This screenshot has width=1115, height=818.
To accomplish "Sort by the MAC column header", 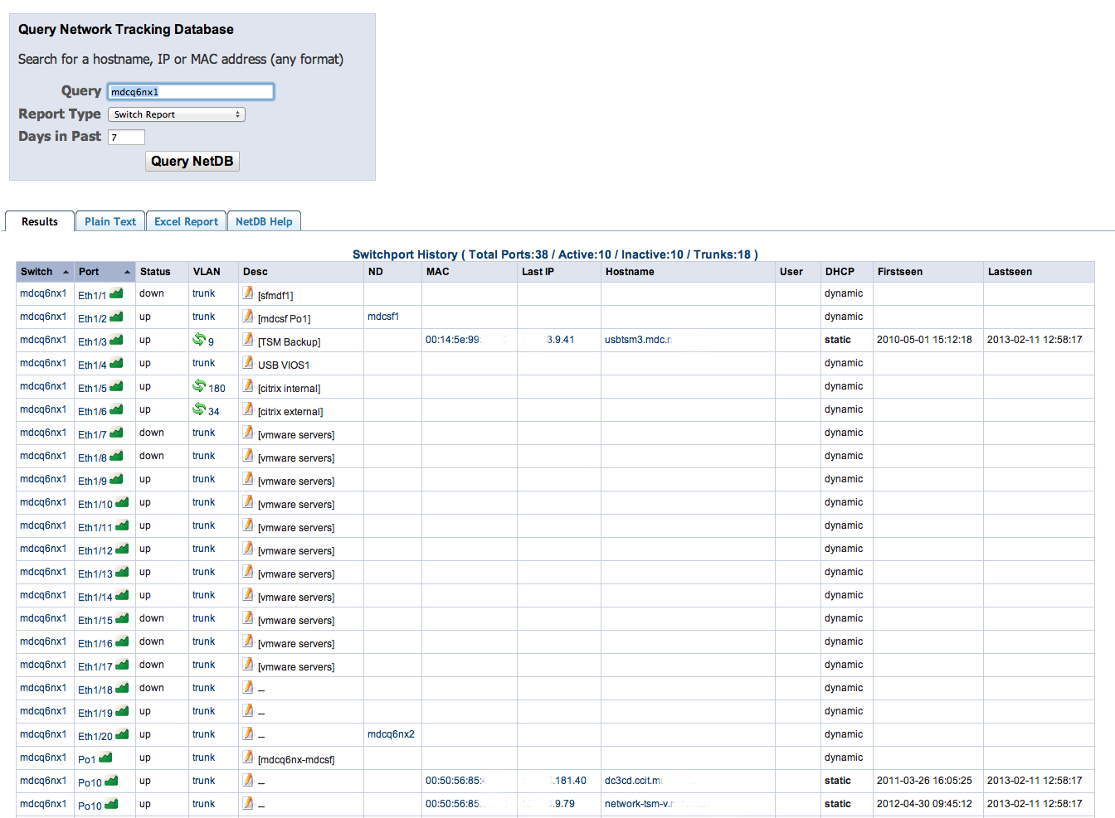I will click(x=470, y=272).
